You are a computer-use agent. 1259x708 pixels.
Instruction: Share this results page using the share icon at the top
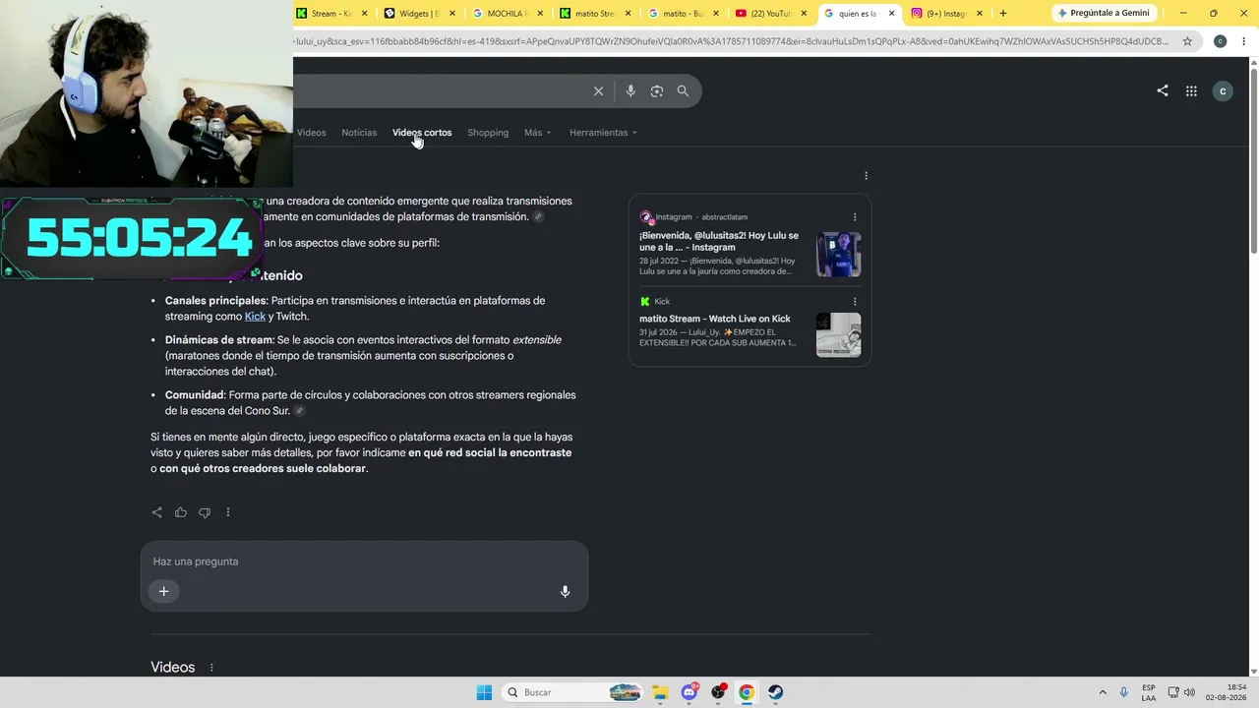pyautogui.click(x=1163, y=90)
